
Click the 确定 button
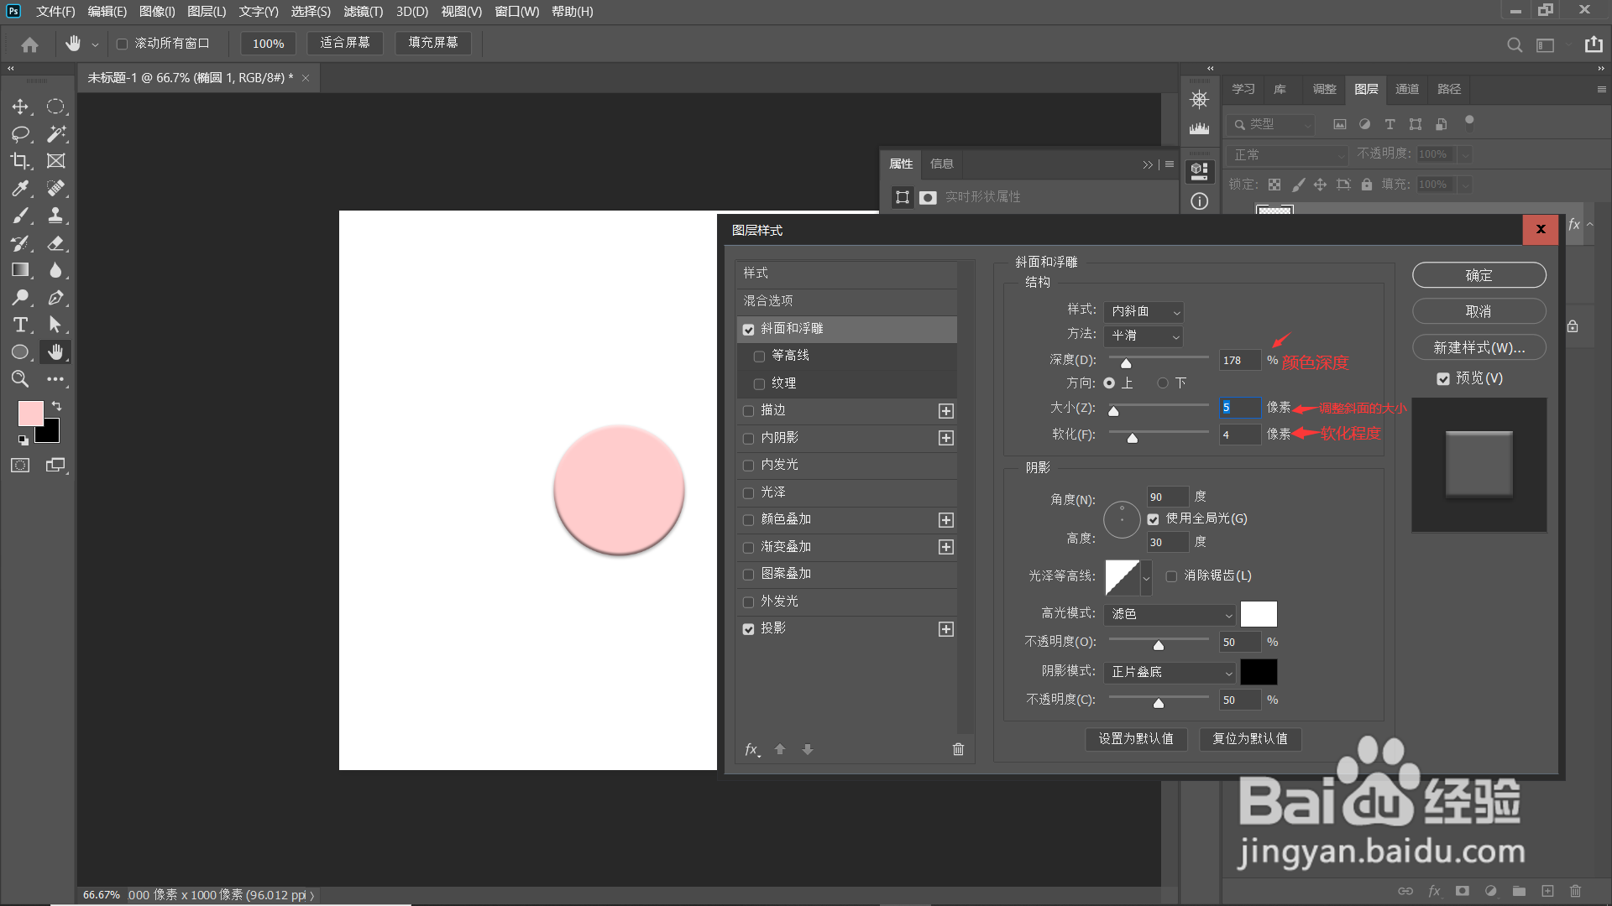(x=1479, y=275)
